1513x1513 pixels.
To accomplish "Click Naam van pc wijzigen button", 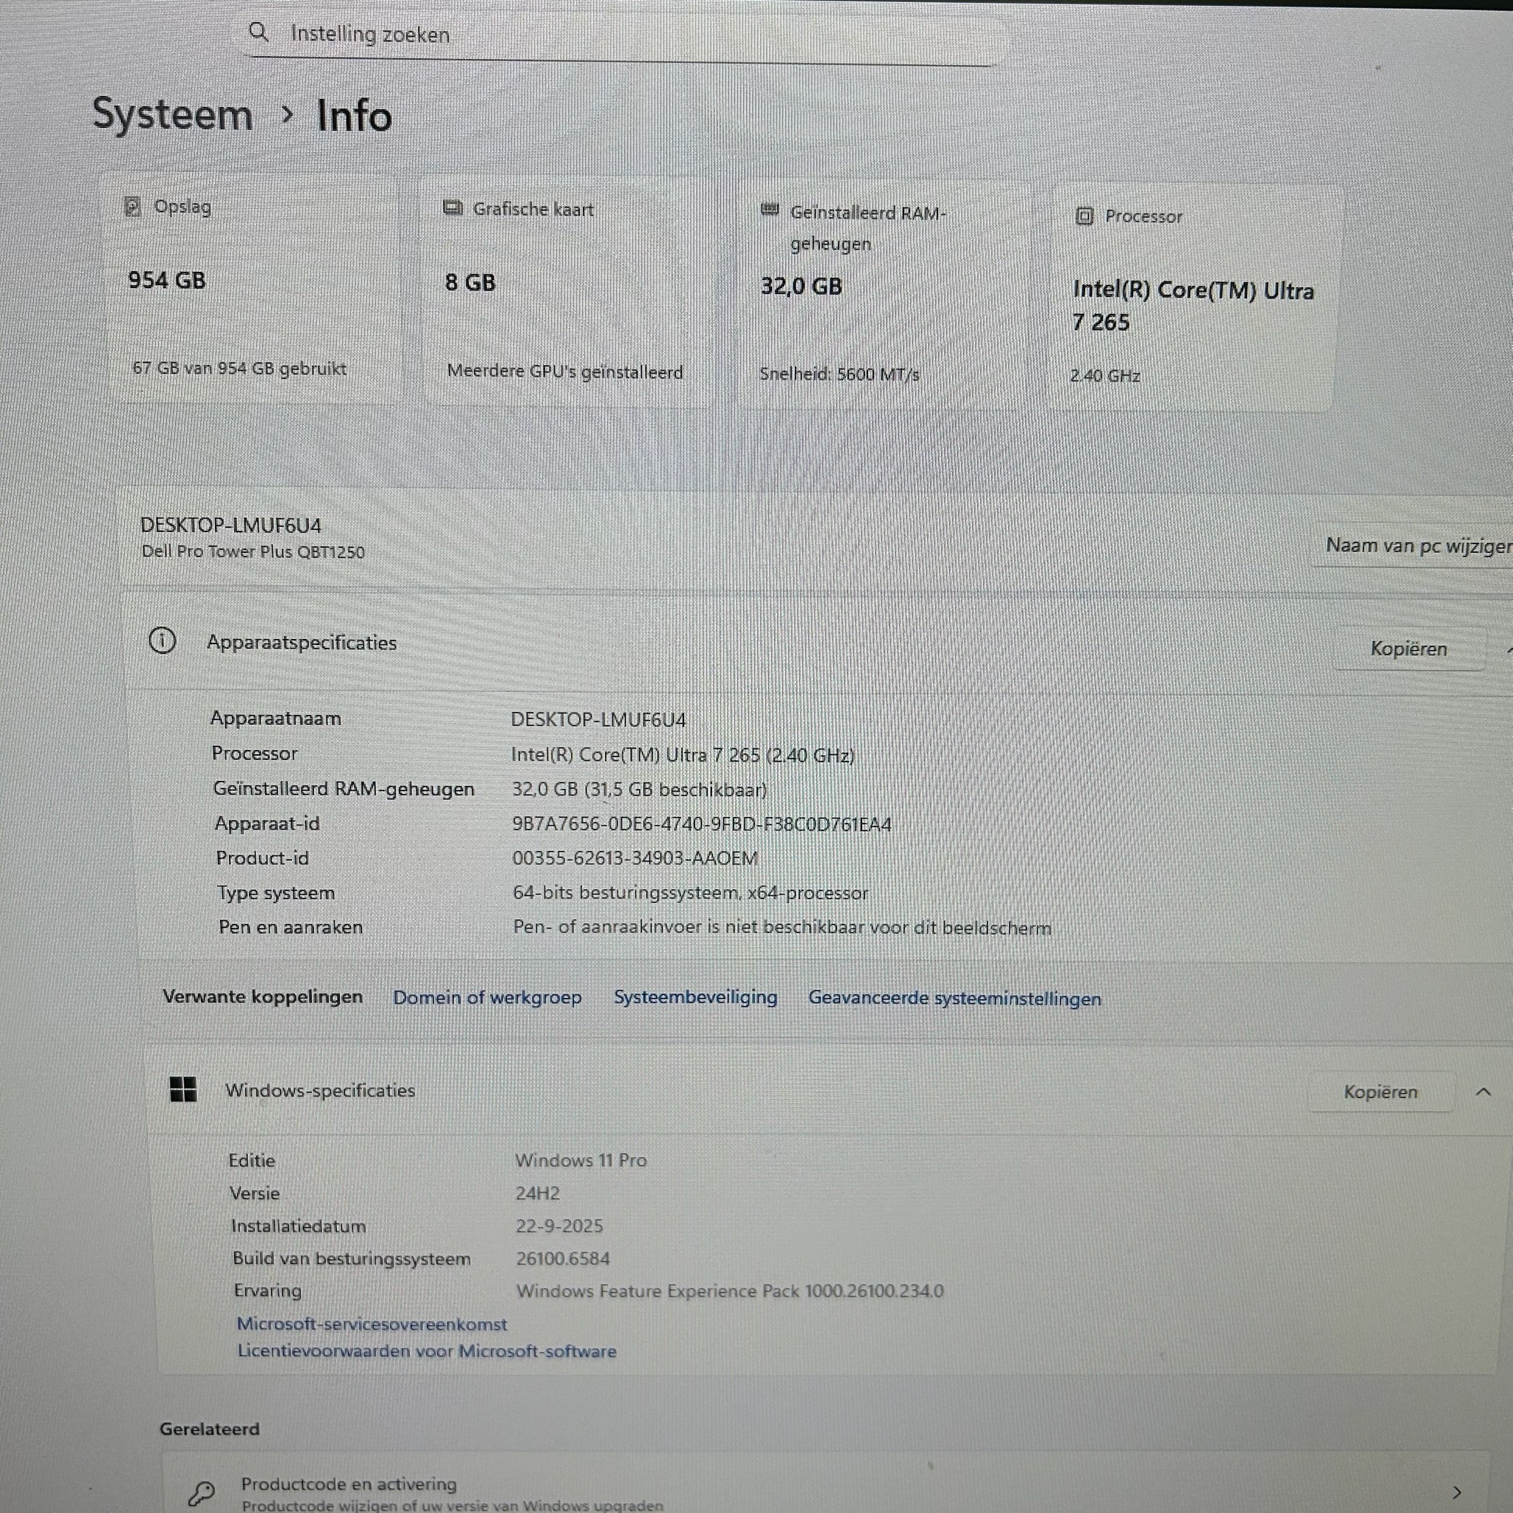I will (1418, 545).
